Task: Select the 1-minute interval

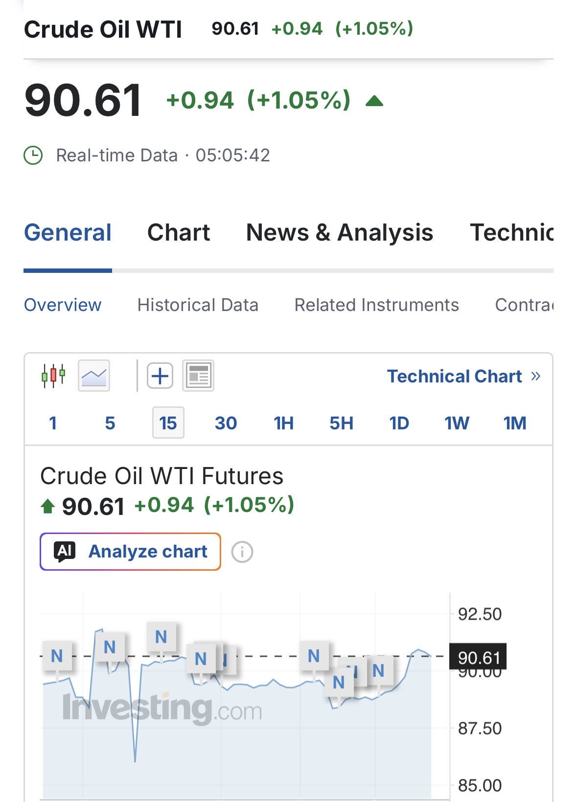Action: click(53, 423)
